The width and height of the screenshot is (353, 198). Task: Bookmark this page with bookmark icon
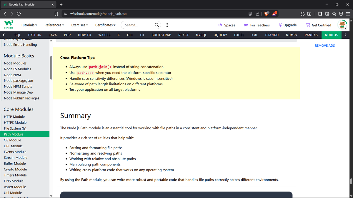[x=56, y=13]
